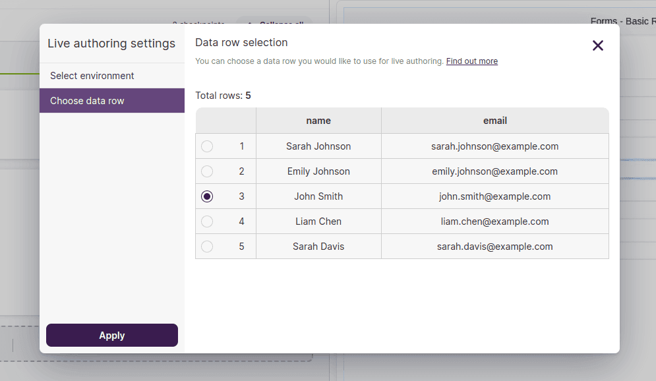
Task: Select the John Smith name cell
Action: coord(318,196)
